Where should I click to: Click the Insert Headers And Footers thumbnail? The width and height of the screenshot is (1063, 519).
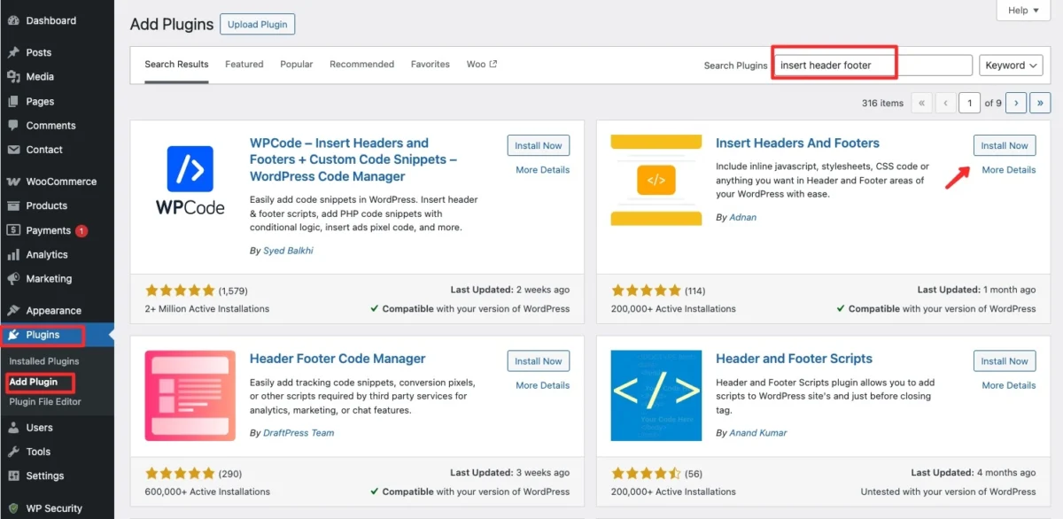(x=656, y=181)
